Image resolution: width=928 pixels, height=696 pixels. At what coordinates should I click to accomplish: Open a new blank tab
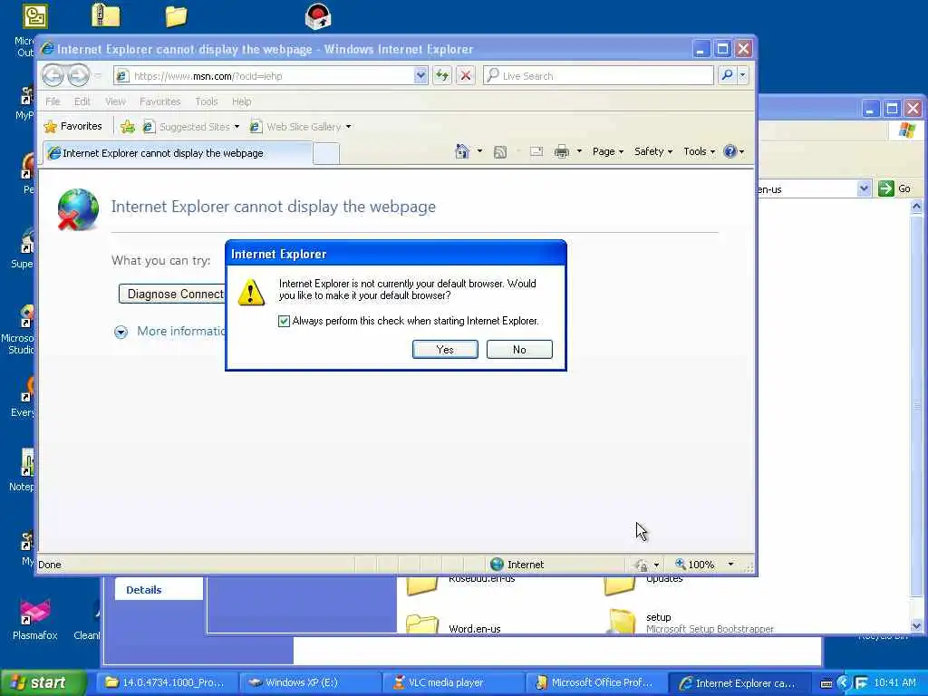tap(326, 153)
